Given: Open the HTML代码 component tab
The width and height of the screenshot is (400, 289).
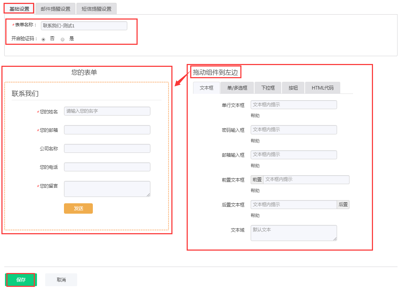Looking at the screenshot, I should coord(322,87).
